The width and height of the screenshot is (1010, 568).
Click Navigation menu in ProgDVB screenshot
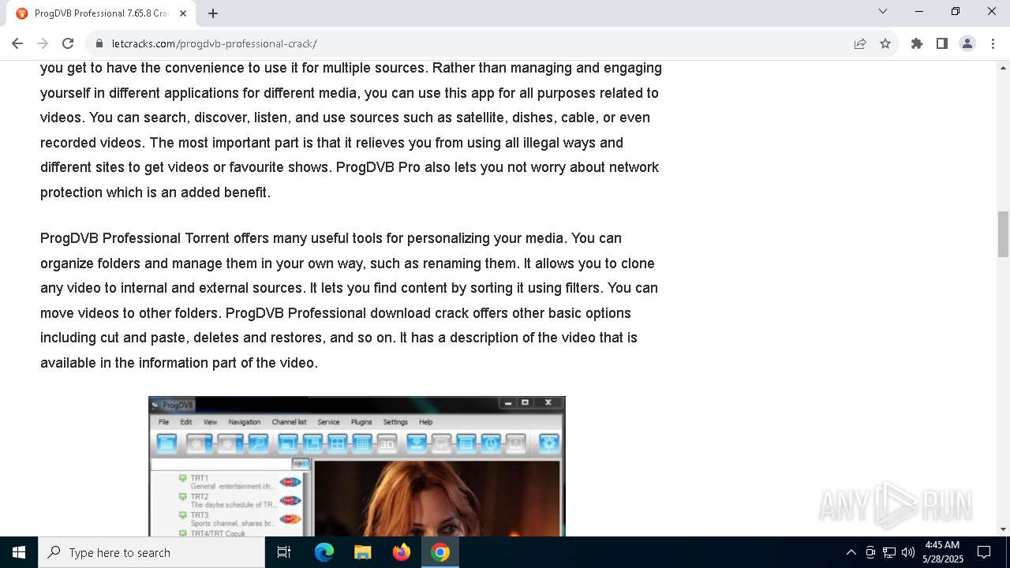244,422
